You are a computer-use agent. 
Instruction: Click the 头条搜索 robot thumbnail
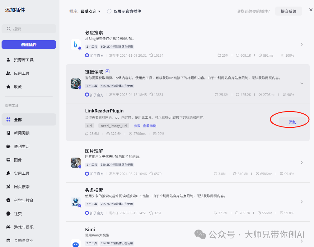(76, 202)
